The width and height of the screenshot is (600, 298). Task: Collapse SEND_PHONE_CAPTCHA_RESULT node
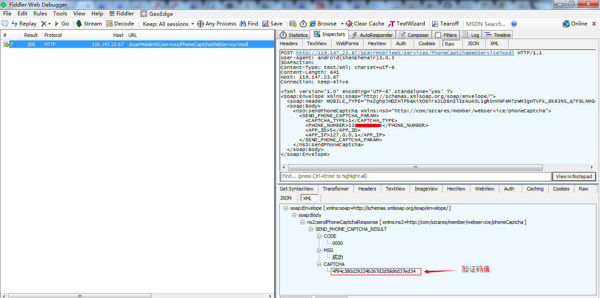[311, 229]
